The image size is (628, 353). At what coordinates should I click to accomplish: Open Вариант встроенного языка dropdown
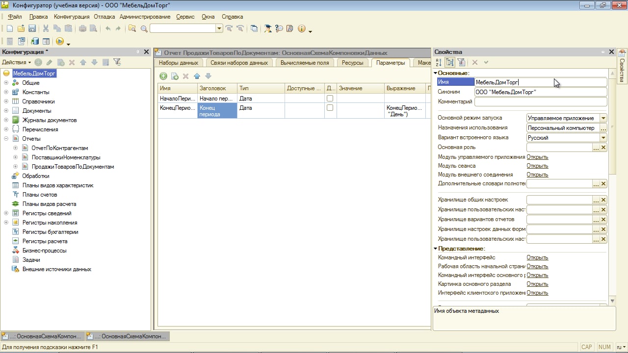[x=603, y=138]
